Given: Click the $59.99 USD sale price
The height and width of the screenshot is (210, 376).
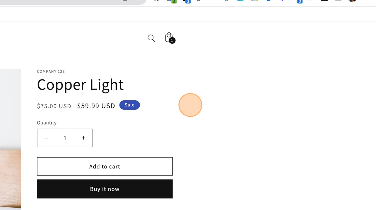Looking at the screenshot, I should pyautogui.click(x=96, y=106).
